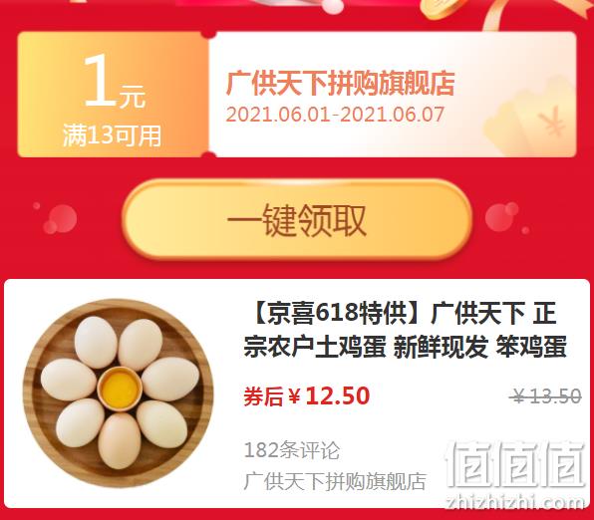This screenshot has width=594, height=520.
Task: Tap the 一键领取 claim button
Action: click(x=297, y=220)
